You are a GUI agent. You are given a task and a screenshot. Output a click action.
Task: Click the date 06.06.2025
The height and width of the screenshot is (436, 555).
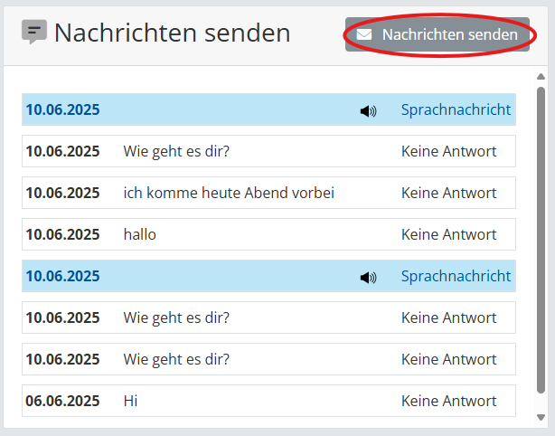pos(62,401)
